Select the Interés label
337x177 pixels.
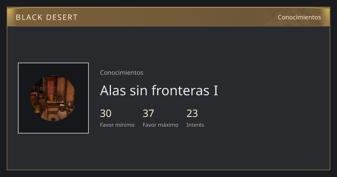195,125
